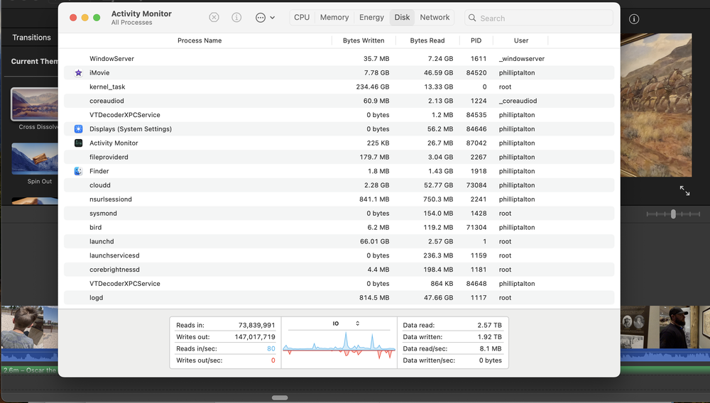Click the Activity Monitor app icon in list

pyautogui.click(x=78, y=143)
